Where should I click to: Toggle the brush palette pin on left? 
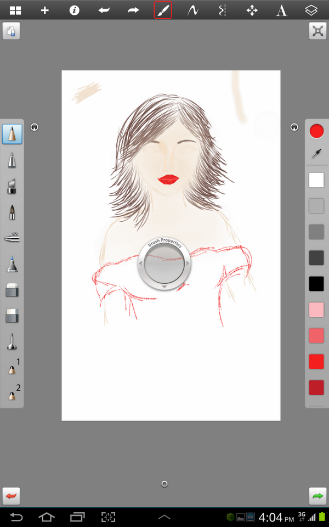pyautogui.click(x=34, y=127)
